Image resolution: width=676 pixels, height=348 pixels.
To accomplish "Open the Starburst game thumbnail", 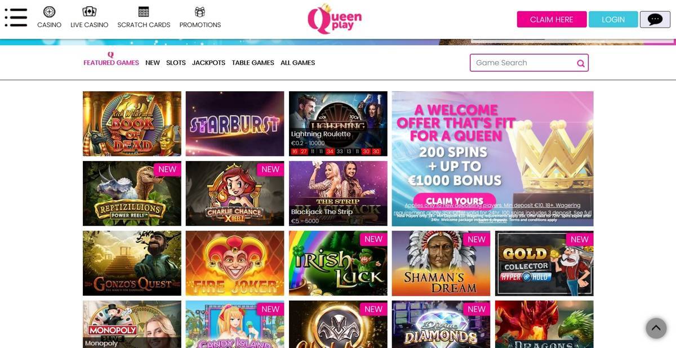I will click(235, 123).
